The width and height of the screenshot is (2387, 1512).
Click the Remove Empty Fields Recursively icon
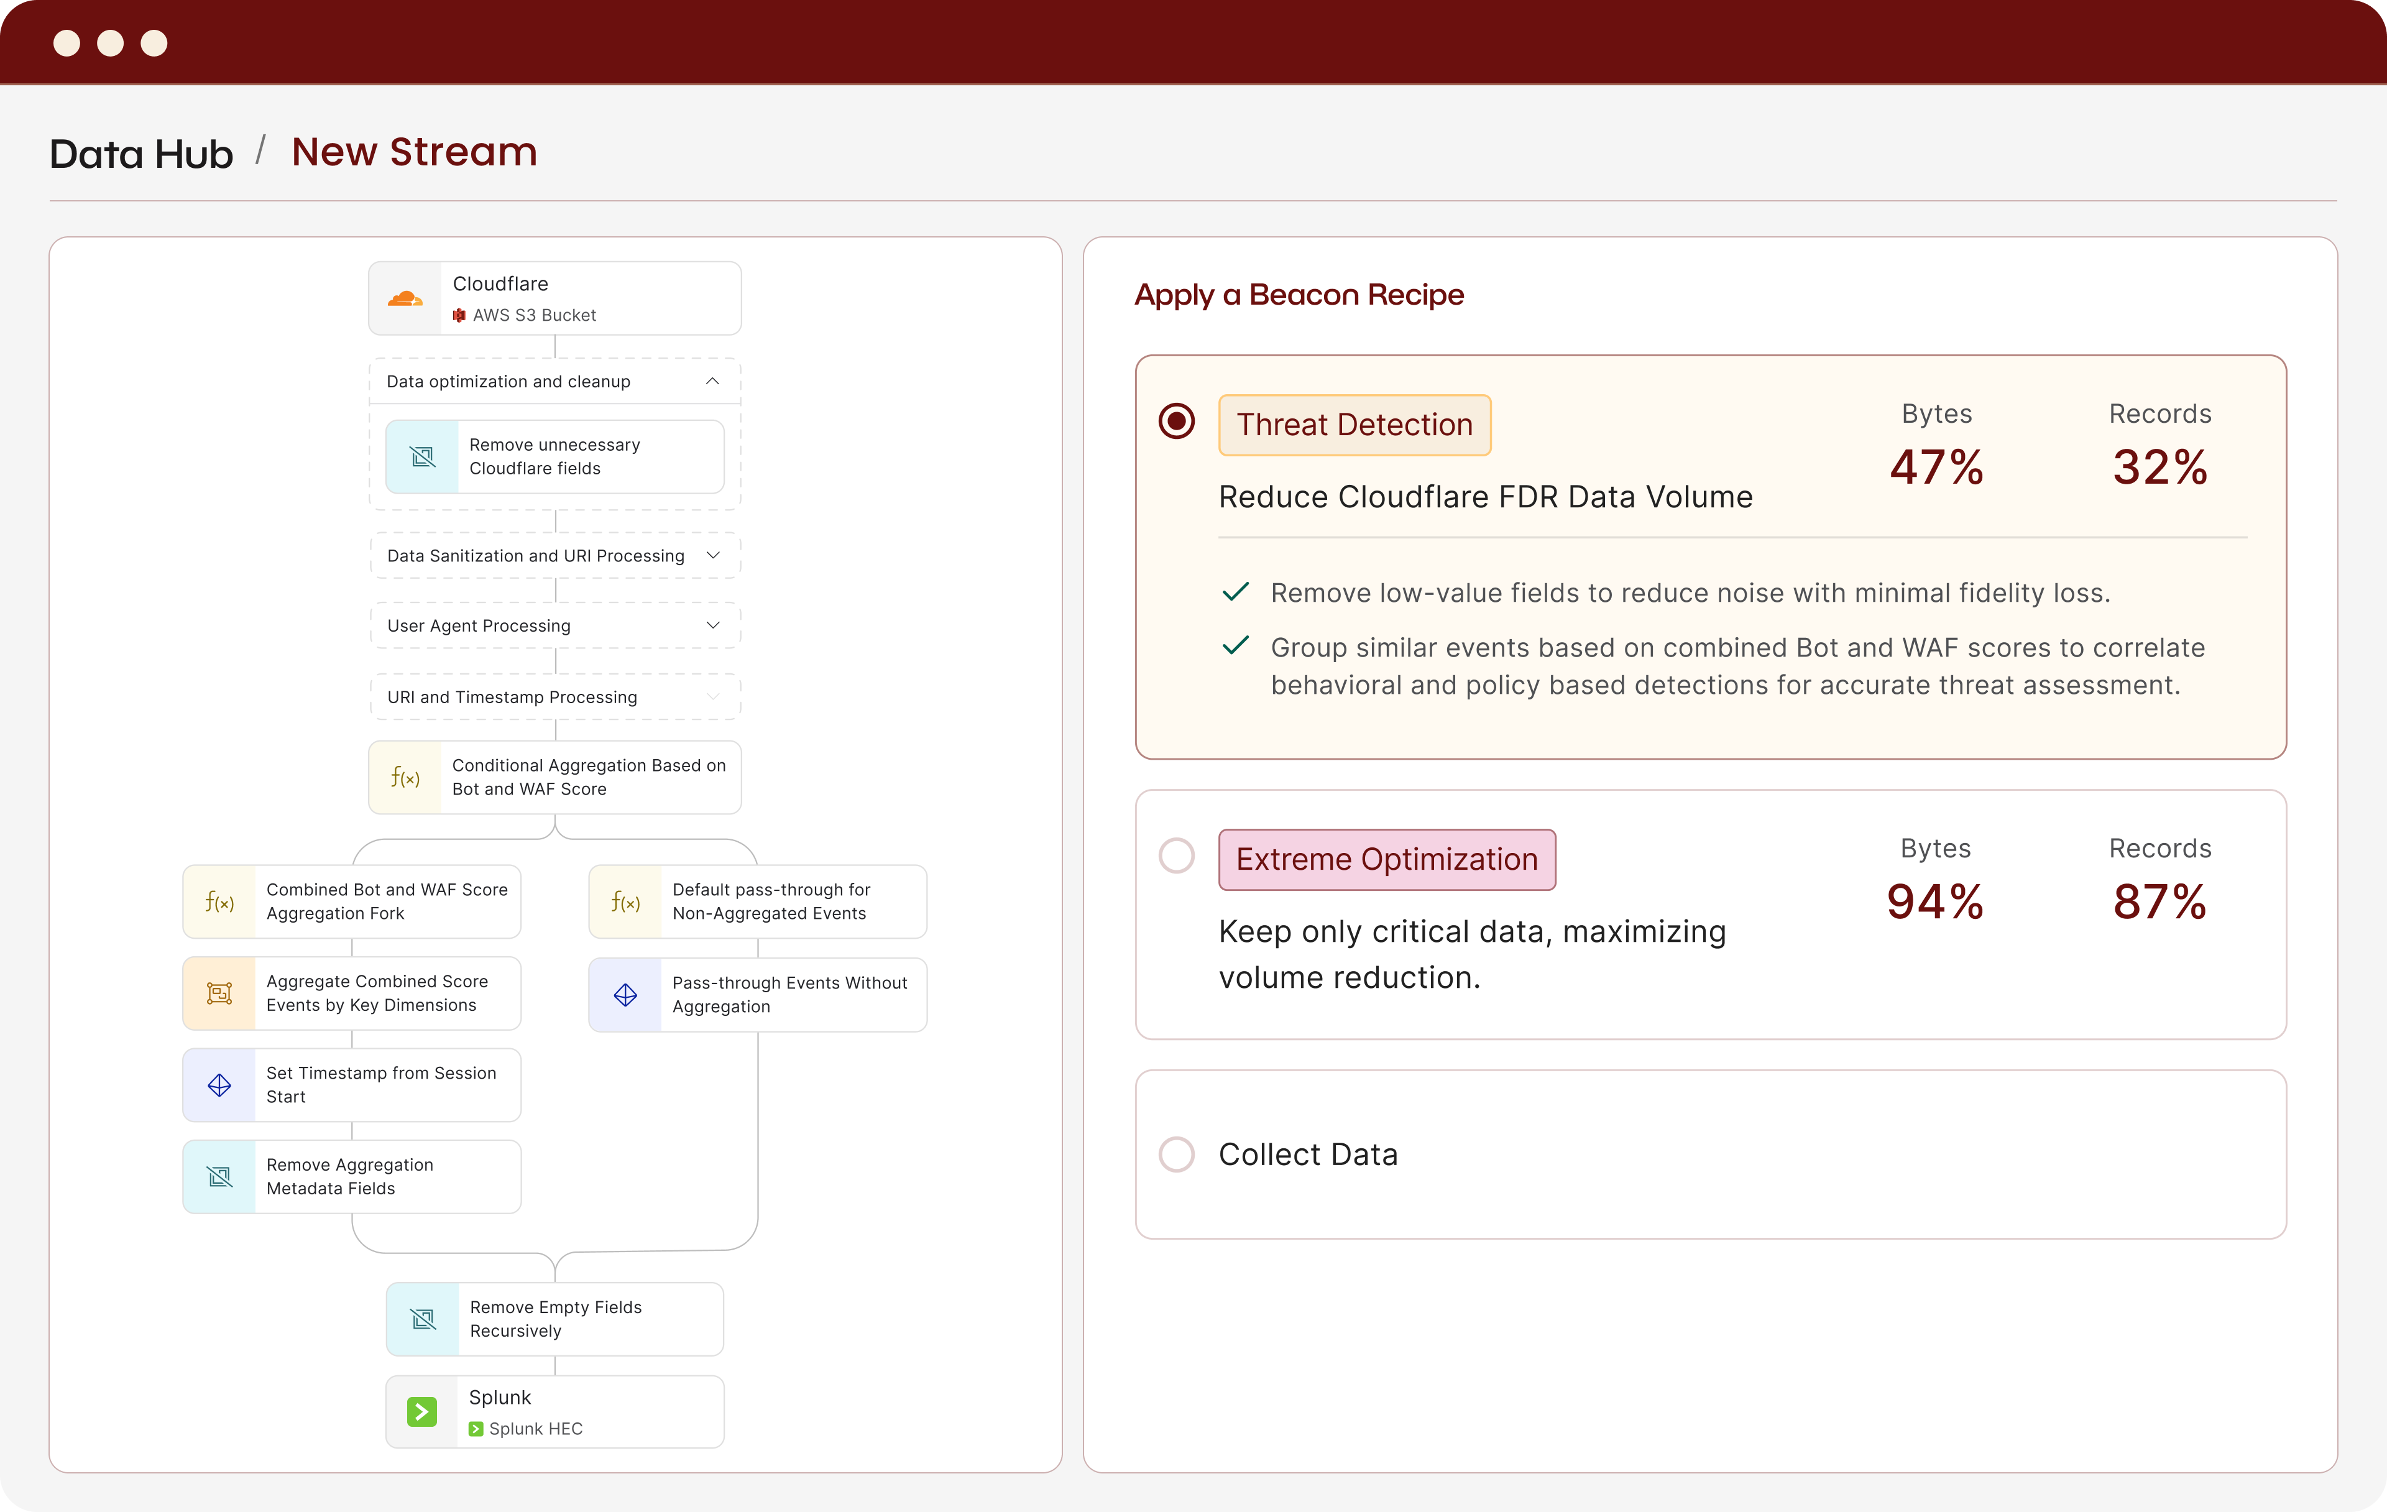(422, 1320)
